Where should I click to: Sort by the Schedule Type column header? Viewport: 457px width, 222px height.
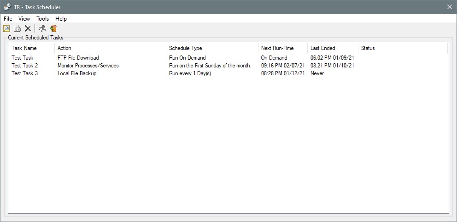pyautogui.click(x=212, y=48)
